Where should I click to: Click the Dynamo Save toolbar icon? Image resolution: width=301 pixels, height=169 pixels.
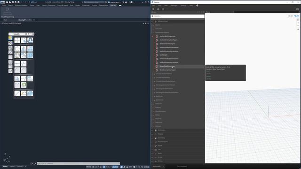point(163,9)
